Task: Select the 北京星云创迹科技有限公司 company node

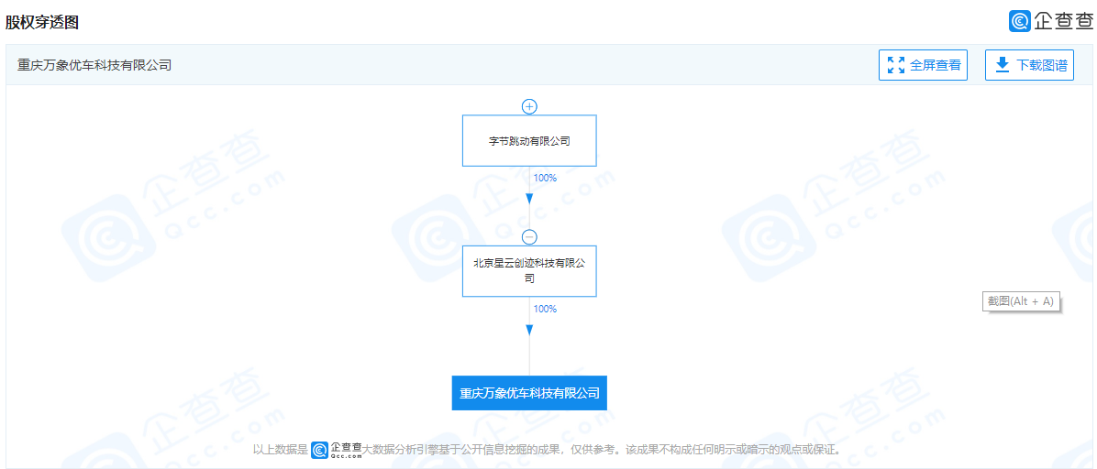Action: tap(529, 271)
